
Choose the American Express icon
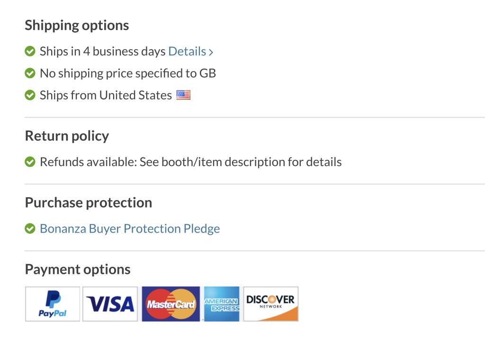222,304
